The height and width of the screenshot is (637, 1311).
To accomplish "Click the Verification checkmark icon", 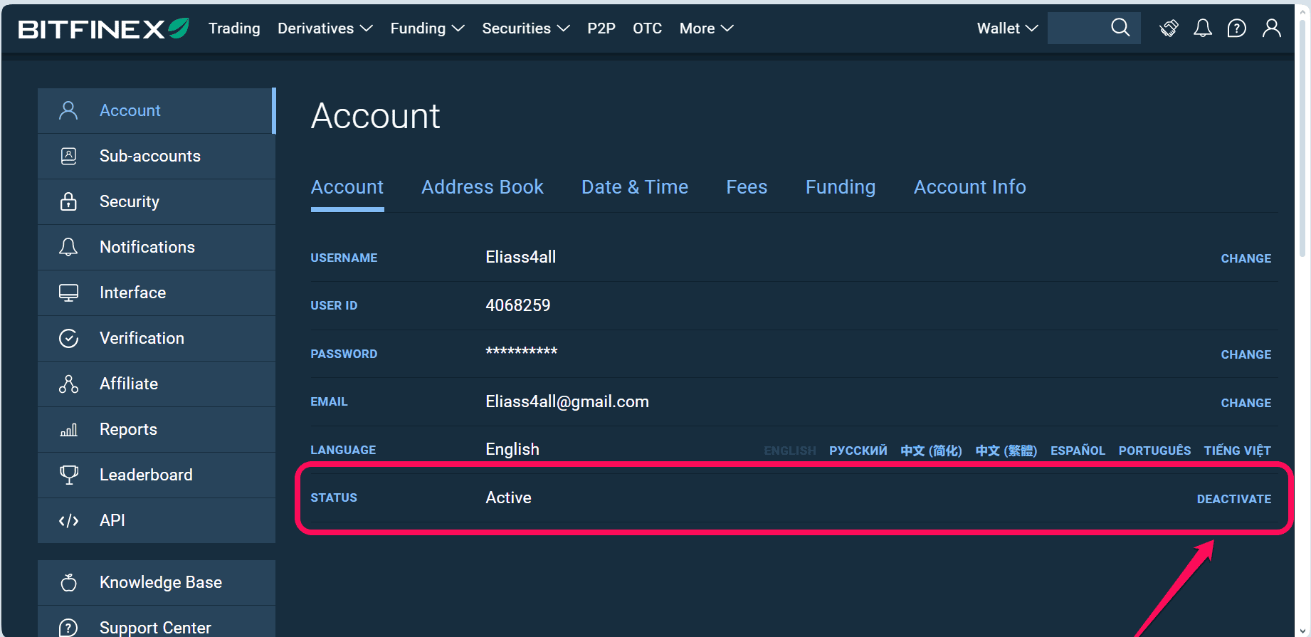I will click(68, 338).
